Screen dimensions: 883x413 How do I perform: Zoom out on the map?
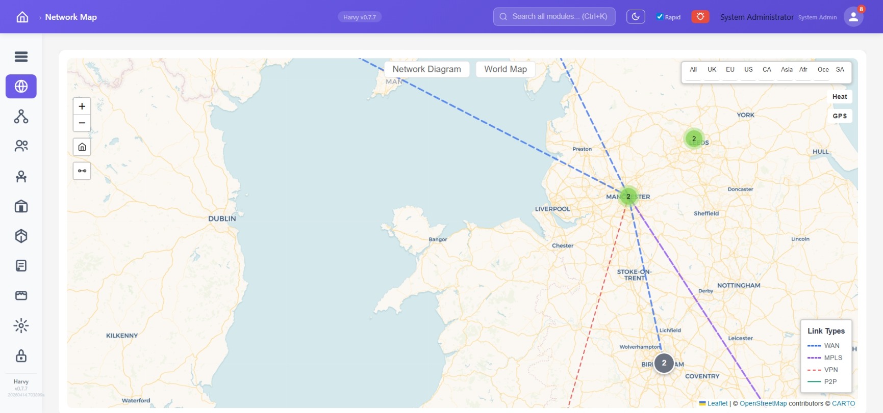click(82, 123)
